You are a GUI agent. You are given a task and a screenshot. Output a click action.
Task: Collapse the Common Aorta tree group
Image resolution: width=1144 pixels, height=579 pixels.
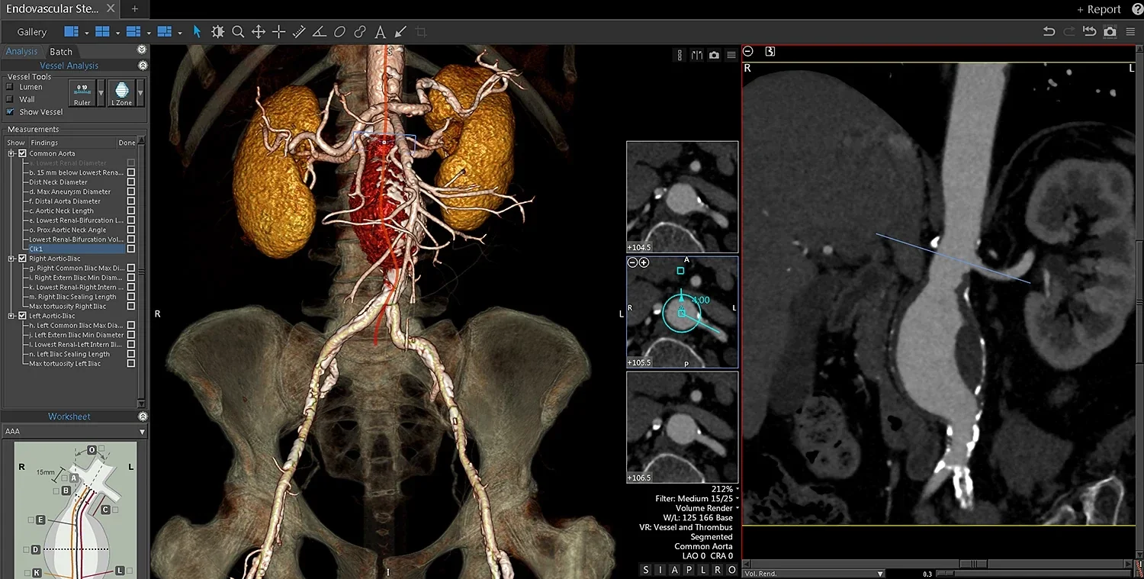11,153
